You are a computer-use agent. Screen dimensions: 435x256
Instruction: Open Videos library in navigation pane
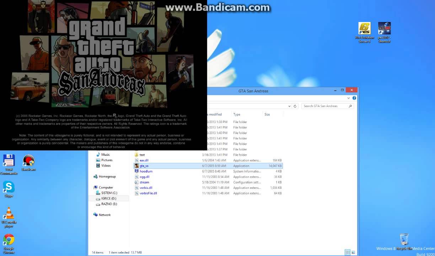click(106, 166)
